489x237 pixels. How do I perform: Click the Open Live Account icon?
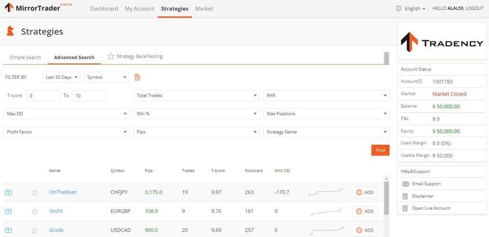[405, 208]
